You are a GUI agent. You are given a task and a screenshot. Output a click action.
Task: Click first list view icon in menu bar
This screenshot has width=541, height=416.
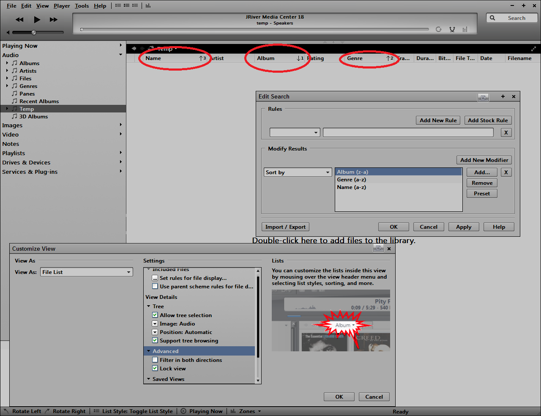click(118, 5)
